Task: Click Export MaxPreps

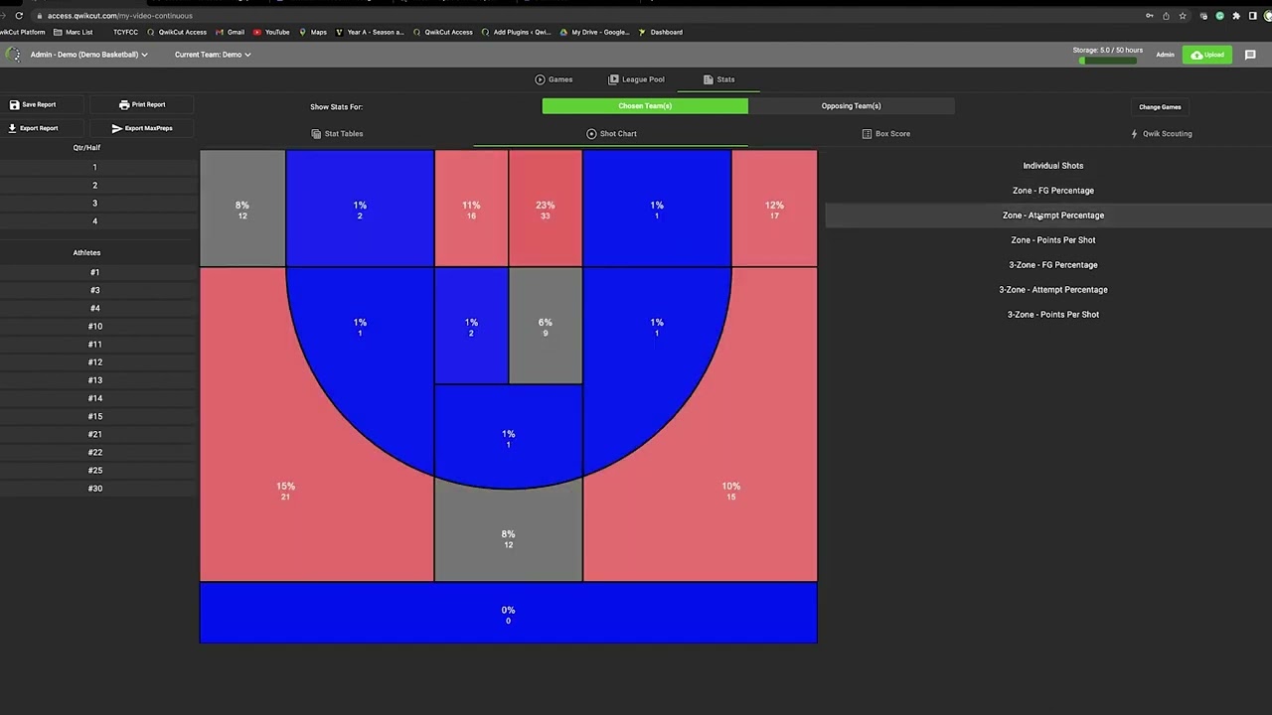Action: (142, 128)
